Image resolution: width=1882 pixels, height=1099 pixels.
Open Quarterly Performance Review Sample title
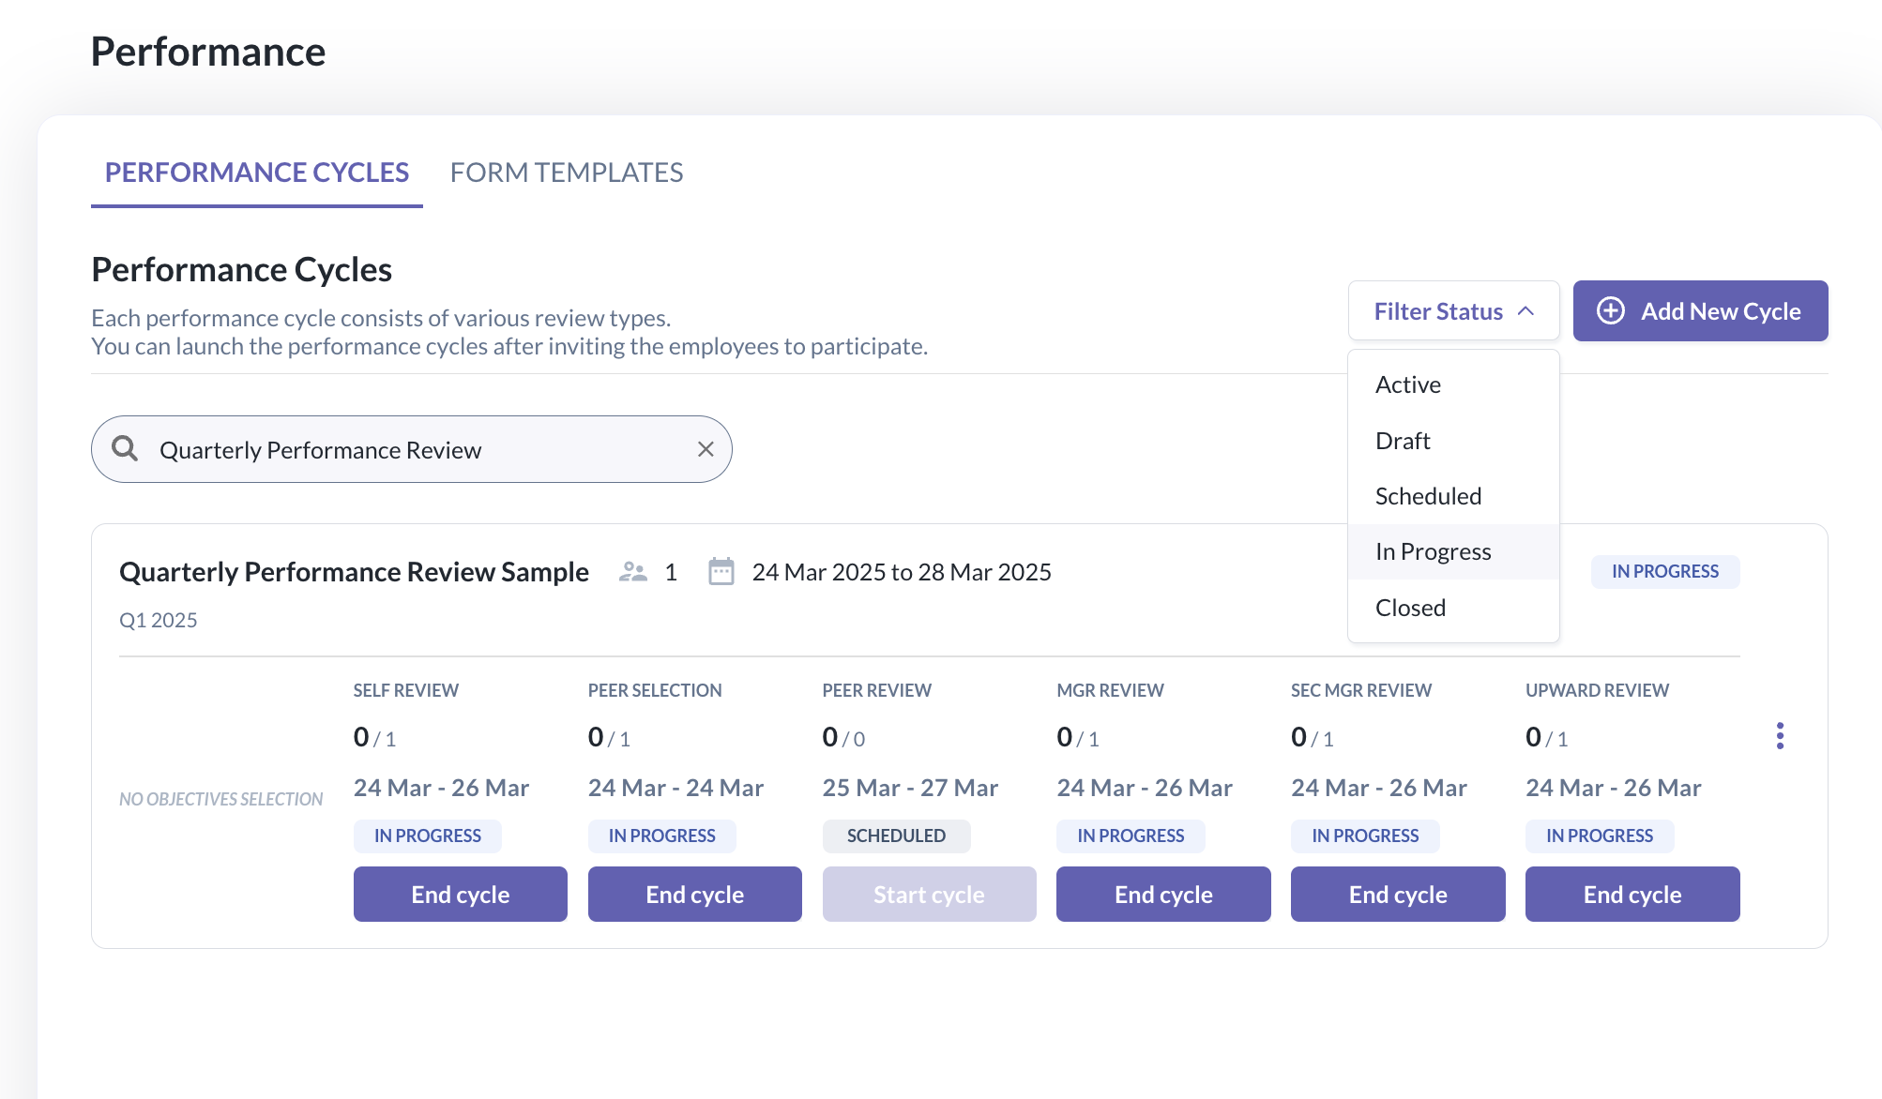354,572
